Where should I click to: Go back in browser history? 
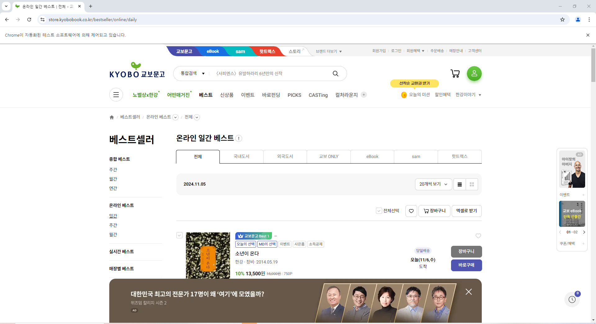point(7,20)
